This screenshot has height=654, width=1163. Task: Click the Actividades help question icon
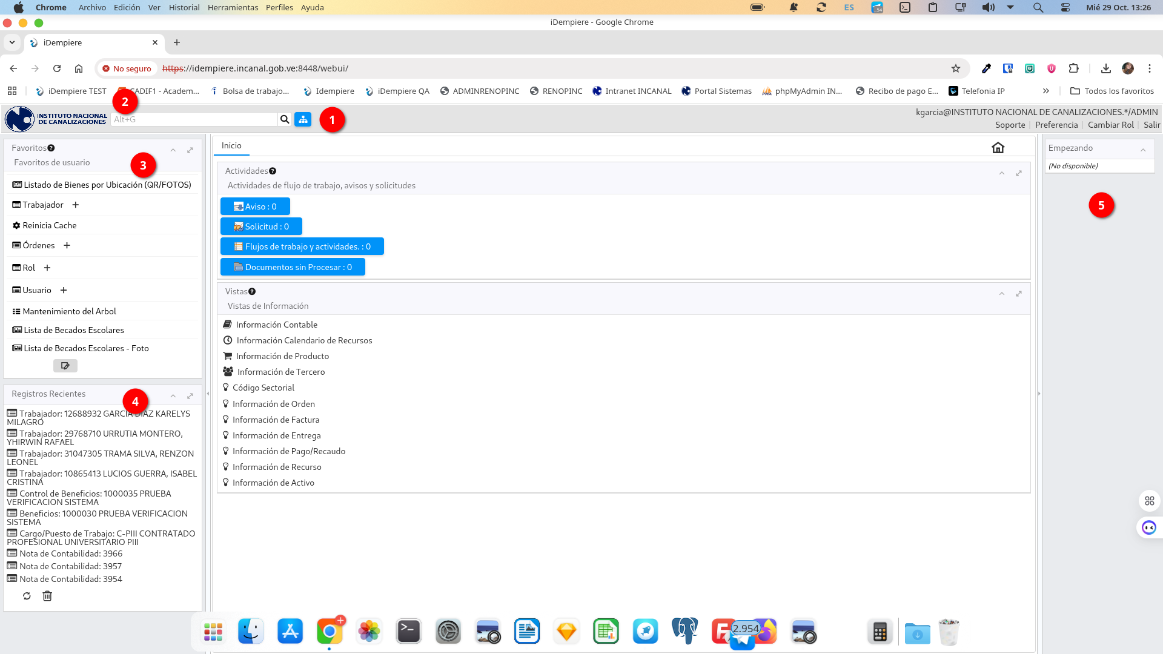(x=273, y=171)
